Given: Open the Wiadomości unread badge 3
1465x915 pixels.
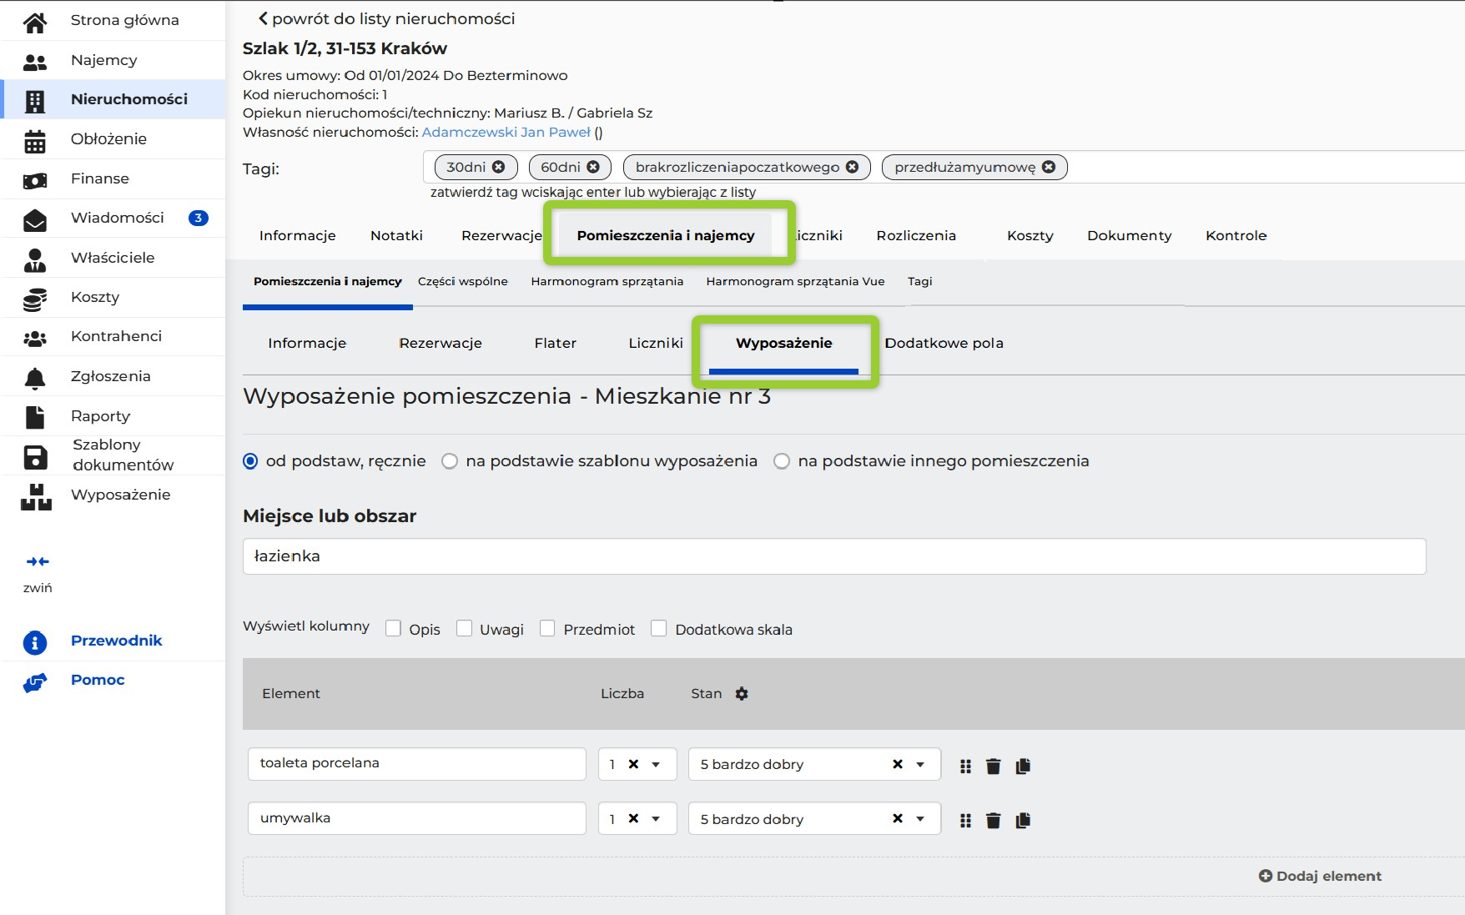Looking at the screenshot, I should coord(198,219).
